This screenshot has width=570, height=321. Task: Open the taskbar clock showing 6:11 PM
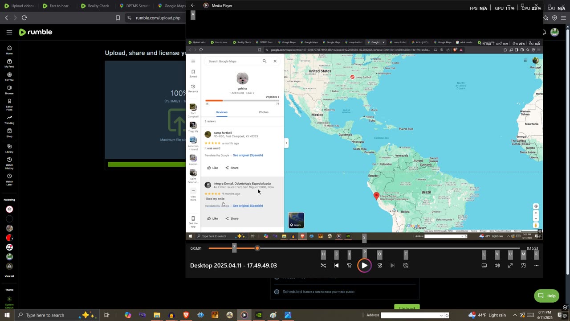tap(545, 315)
